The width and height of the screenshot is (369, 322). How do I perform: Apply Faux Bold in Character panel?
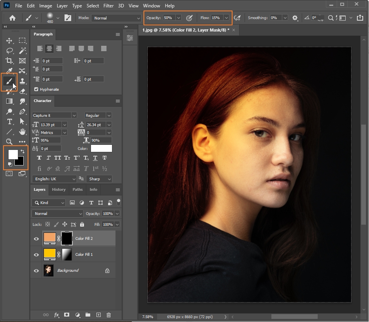tap(39, 158)
